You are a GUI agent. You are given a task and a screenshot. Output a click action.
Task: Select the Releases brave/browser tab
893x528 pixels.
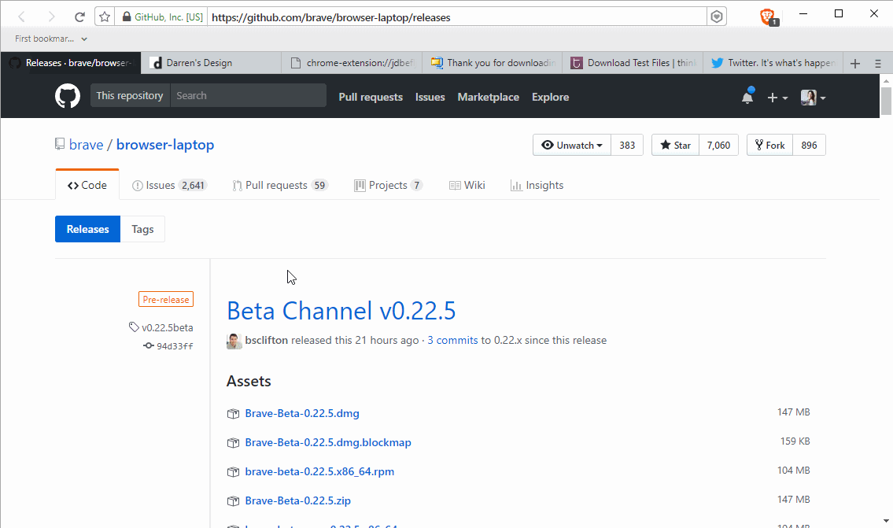pos(71,63)
